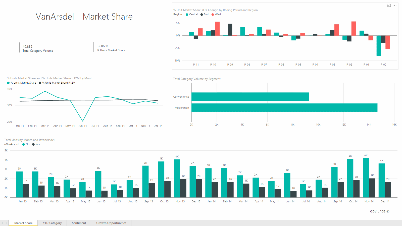The width and height of the screenshot is (402, 226).
Task: Click the Total Category Volume by Segment title
Action: click(x=197, y=79)
